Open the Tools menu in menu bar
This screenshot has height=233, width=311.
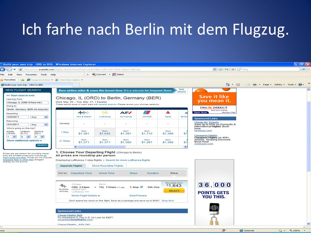pyautogui.click(x=44, y=75)
